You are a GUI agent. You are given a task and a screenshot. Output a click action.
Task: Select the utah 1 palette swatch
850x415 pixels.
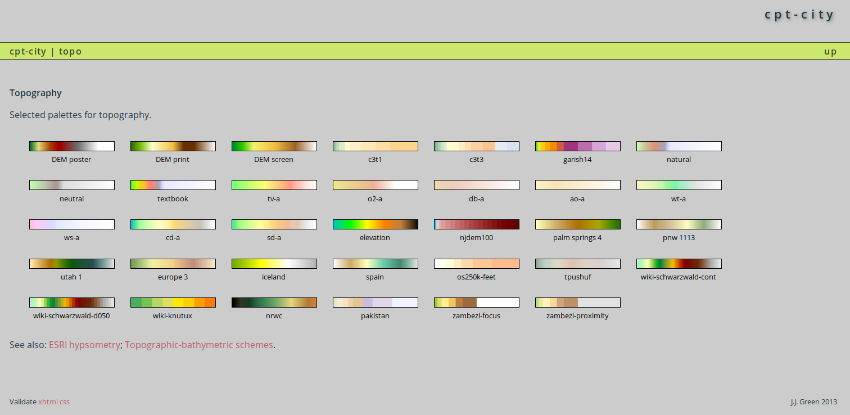72,264
